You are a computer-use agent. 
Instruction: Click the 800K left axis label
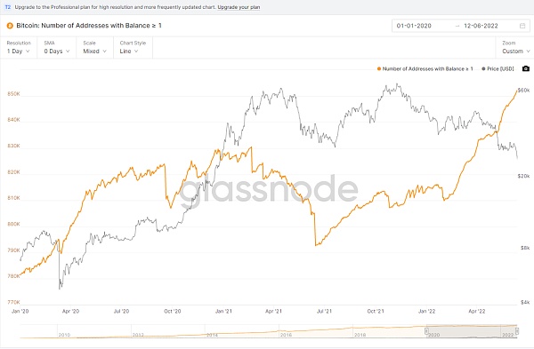(x=13, y=224)
